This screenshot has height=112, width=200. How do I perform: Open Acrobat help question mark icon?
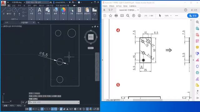click(x=186, y=10)
